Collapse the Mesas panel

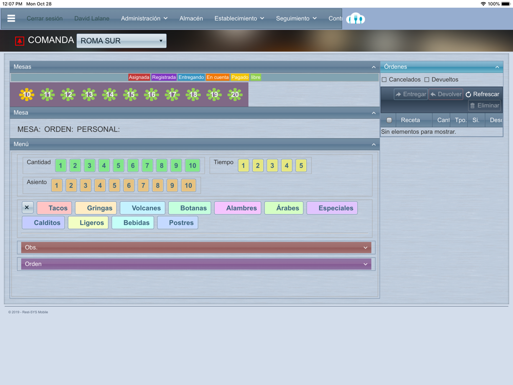(373, 67)
